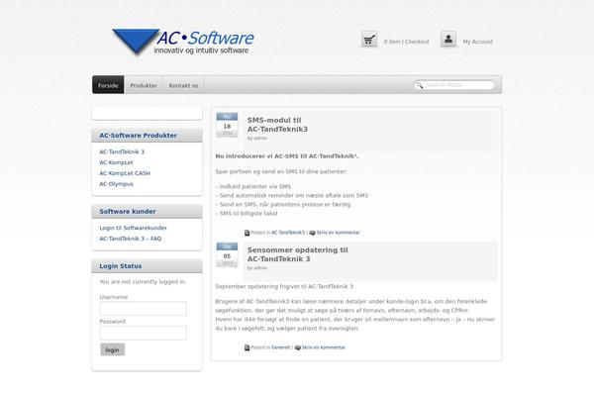Open the Kontakt os menu tab

(184, 85)
